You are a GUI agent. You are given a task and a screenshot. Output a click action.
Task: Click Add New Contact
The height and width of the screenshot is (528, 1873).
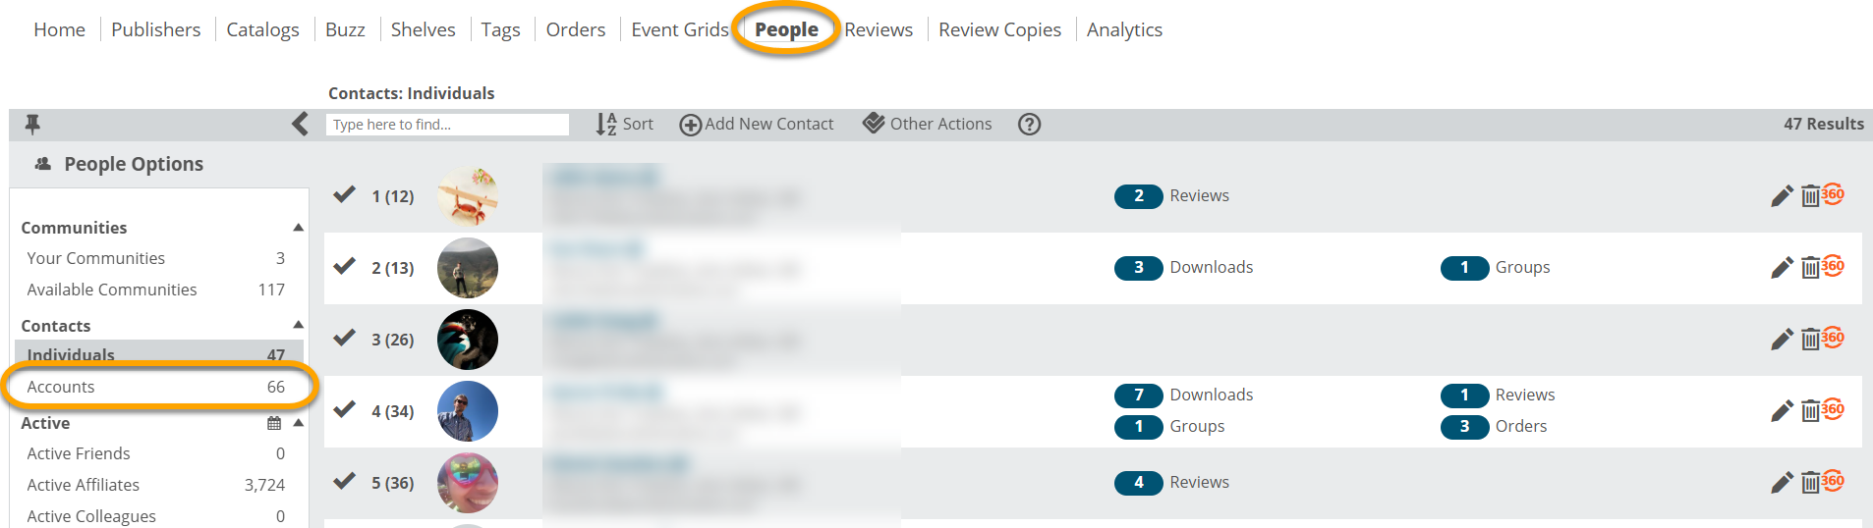pyautogui.click(x=757, y=124)
